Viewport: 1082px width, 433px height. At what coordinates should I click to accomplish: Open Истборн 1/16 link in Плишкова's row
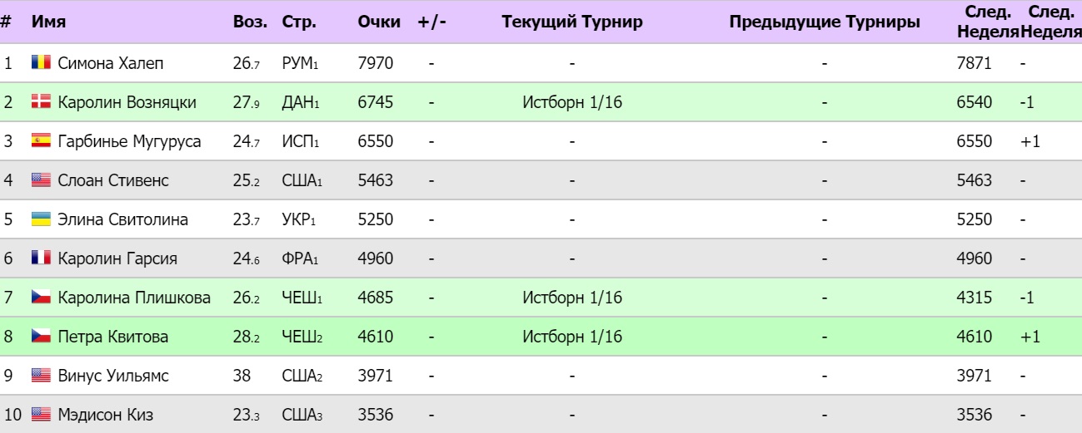point(572,298)
